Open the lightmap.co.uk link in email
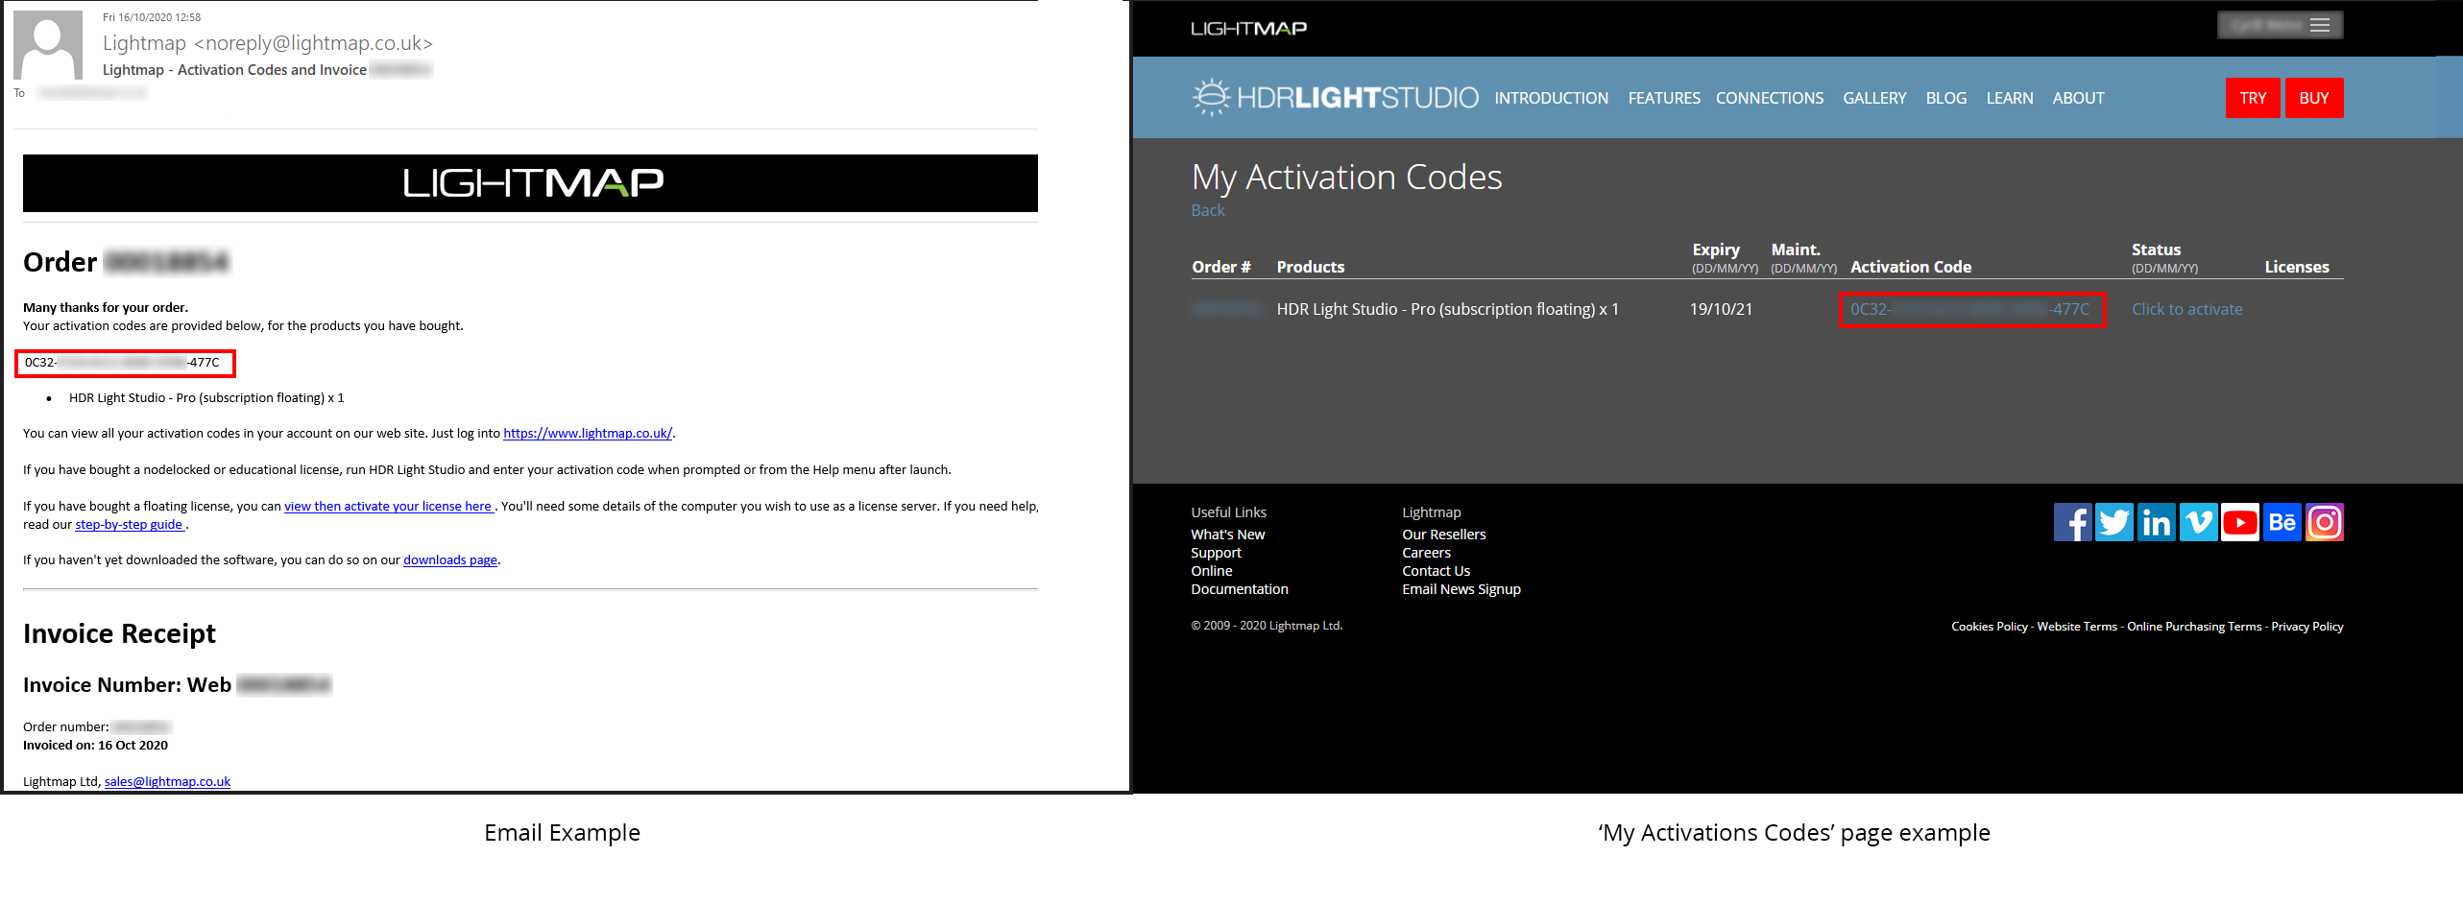2463x904 pixels. tap(588, 433)
